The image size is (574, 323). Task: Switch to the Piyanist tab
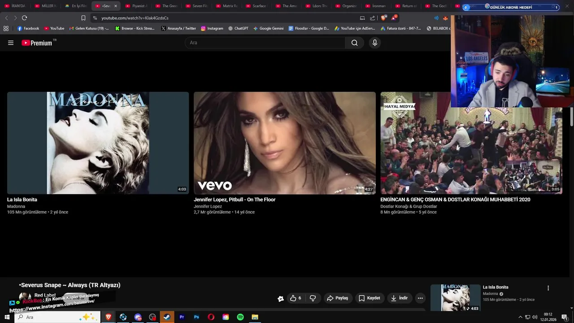pos(136,6)
